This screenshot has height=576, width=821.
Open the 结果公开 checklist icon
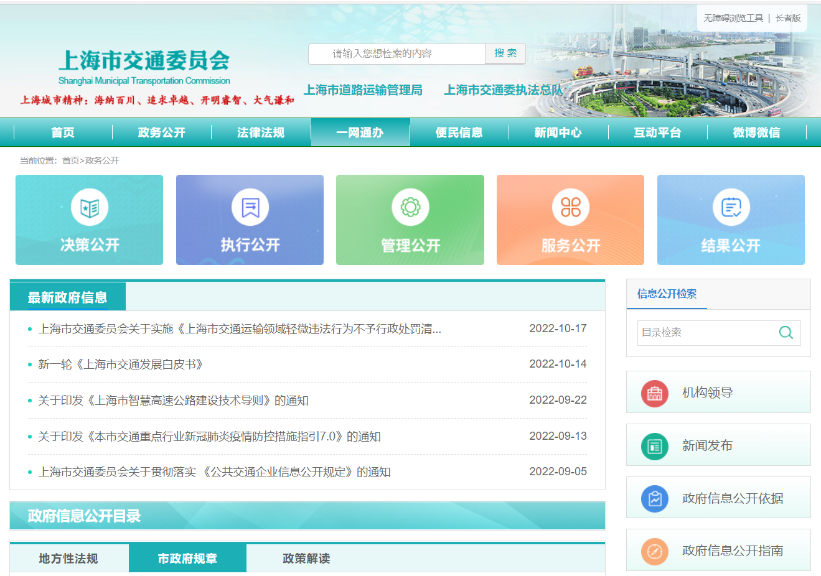[x=731, y=207]
